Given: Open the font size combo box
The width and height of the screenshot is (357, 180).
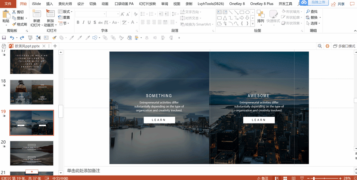Looking at the screenshot, I should click(113, 14).
